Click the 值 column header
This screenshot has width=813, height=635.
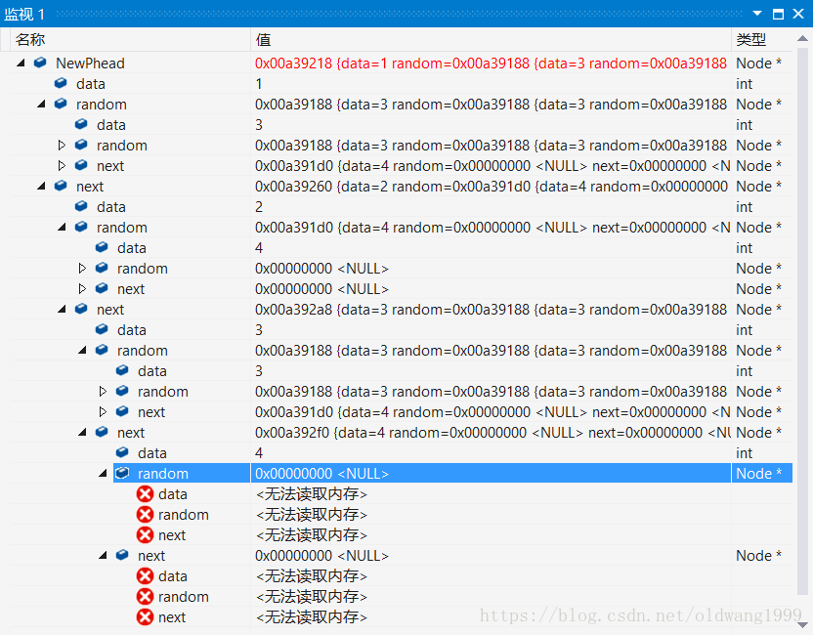click(491, 39)
